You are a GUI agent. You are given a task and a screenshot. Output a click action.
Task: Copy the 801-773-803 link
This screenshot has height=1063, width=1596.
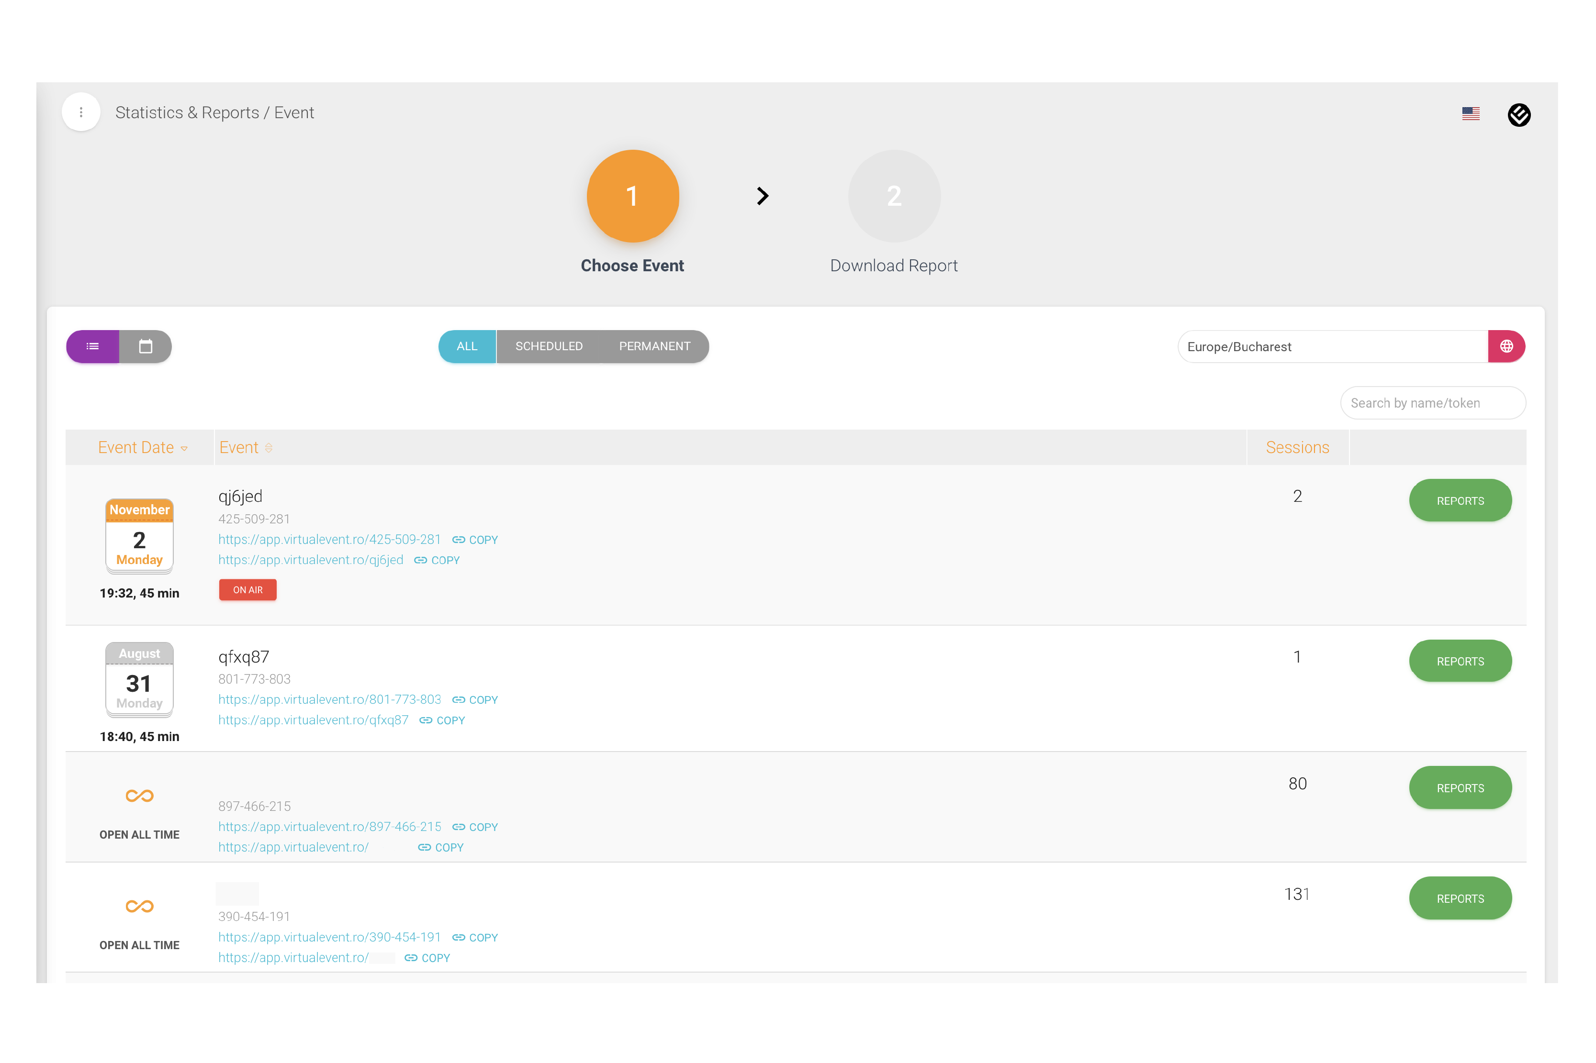[x=475, y=699]
